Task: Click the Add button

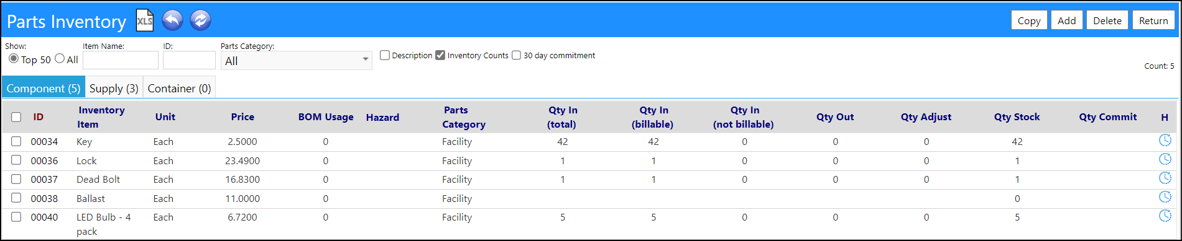Action: tap(1067, 20)
